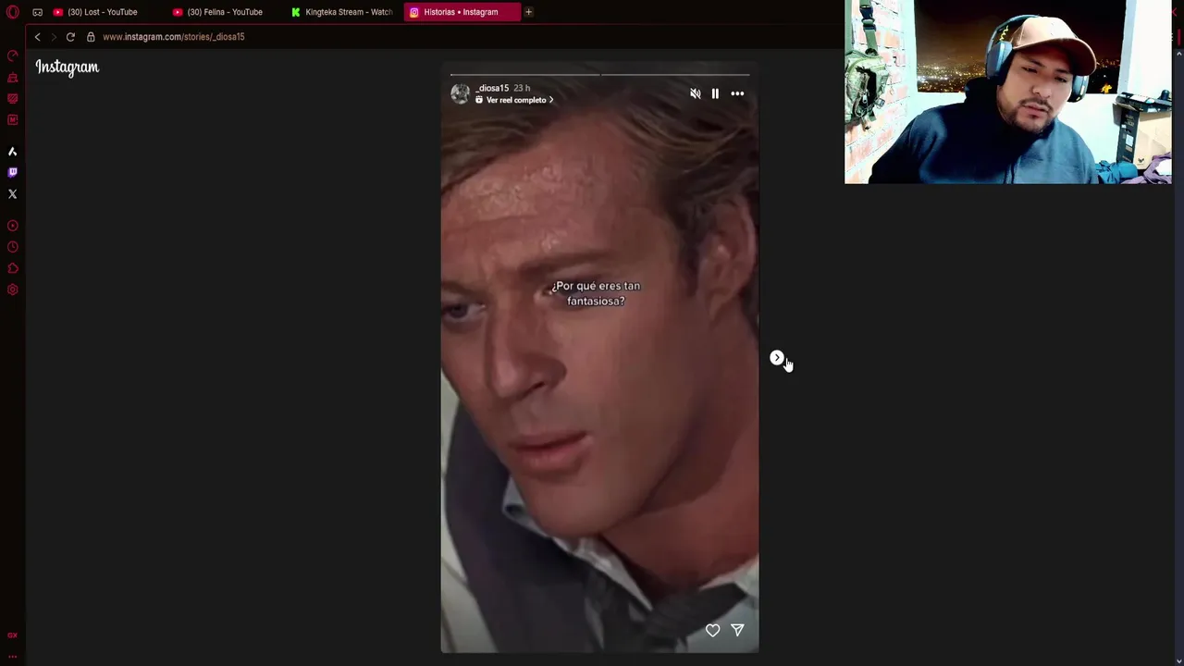Open Extensions cube icon in sidebar
Viewport: 1184px width, 666px height.
point(12,268)
